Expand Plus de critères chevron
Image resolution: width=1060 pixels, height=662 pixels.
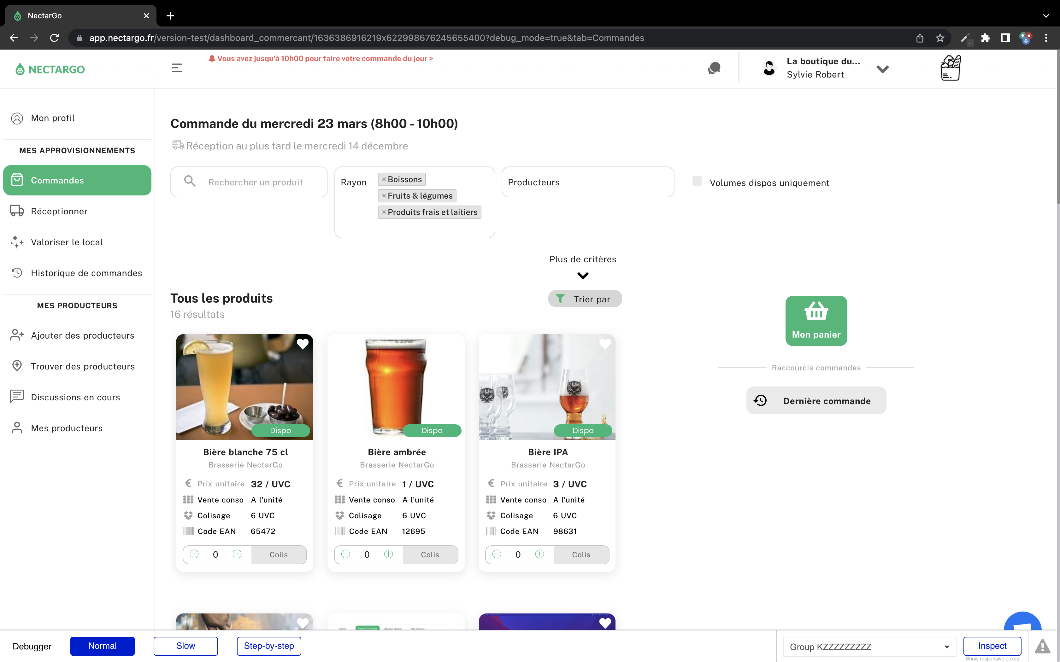pyautogui.click(x=583, y=276)
